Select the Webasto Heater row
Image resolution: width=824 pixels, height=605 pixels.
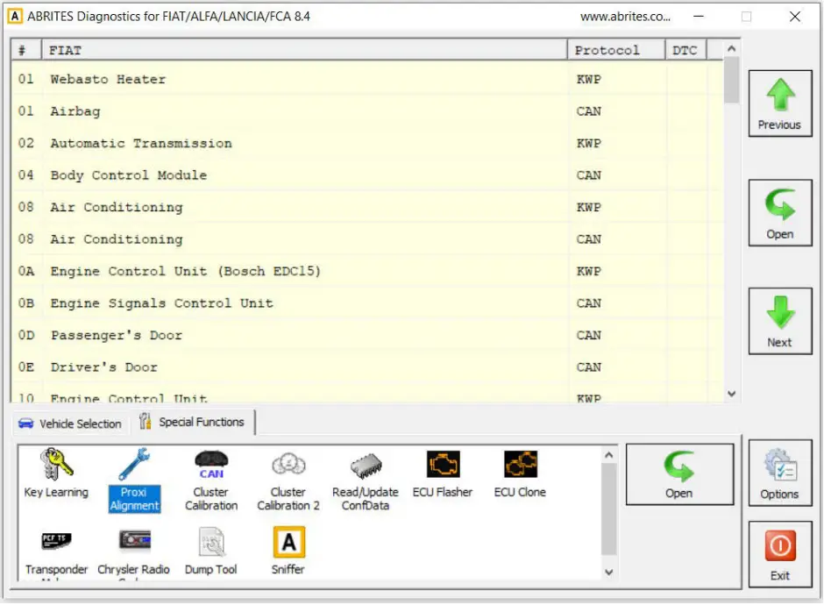pos(366,80)
